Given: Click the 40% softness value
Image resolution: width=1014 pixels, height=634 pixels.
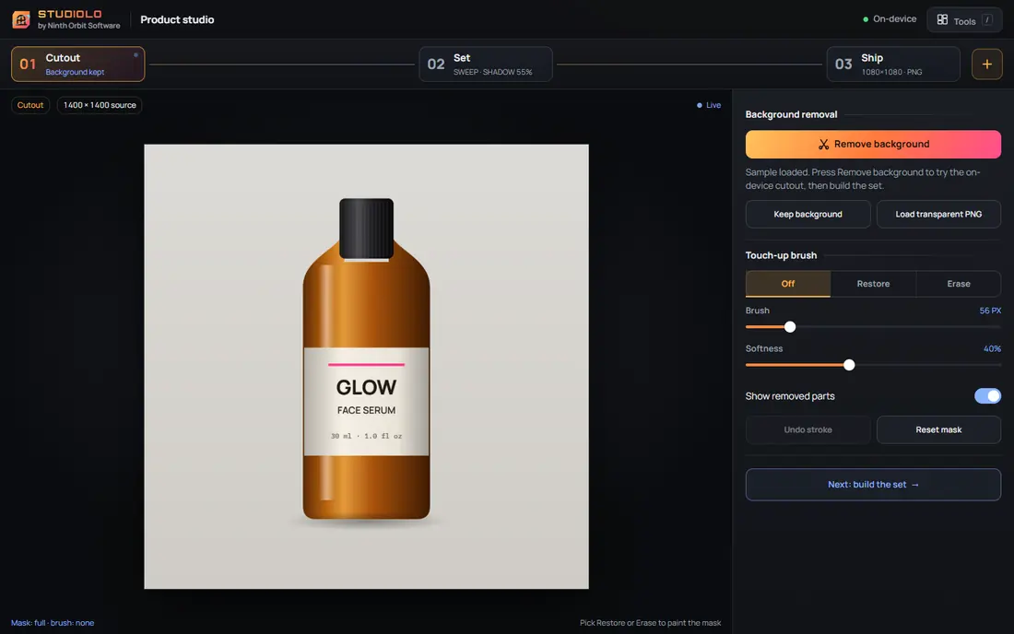Looking at the screenshot, I should click(x=992, y=349).
